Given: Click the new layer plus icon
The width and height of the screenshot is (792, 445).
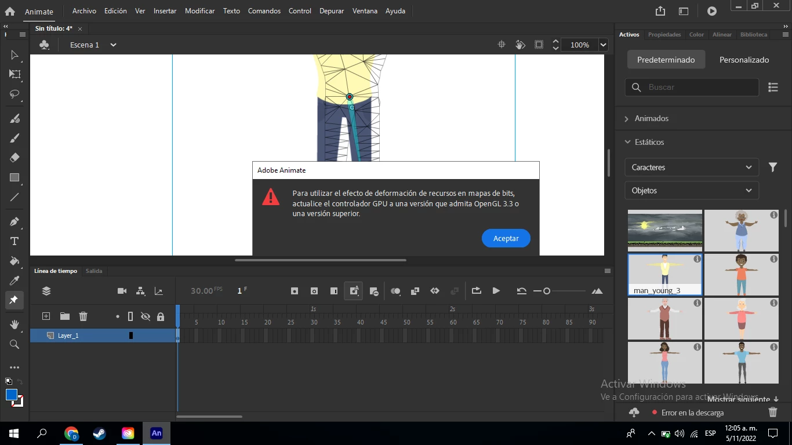Looking at the screenshot, I should 46,316.
